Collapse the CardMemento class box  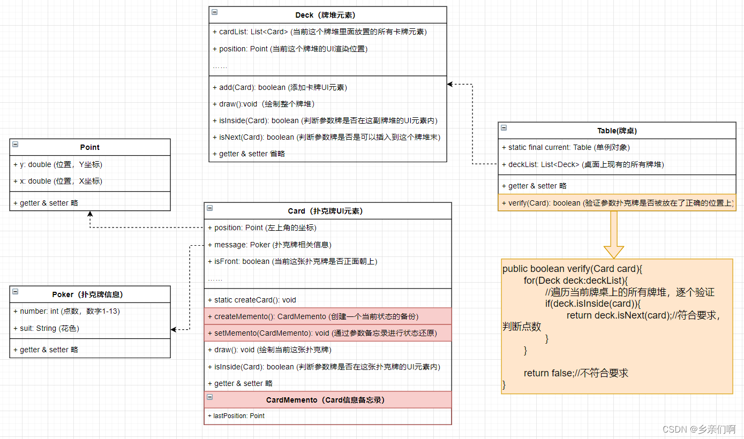(210, 397)
